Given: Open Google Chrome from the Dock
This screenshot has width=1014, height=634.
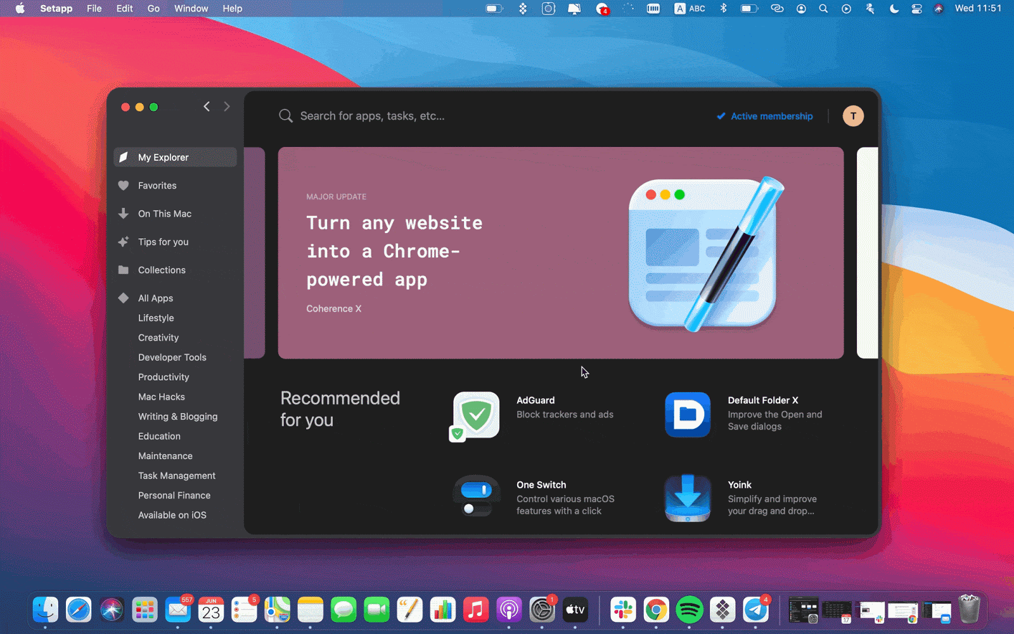Looking at the screenshot, I should [656, 610].
